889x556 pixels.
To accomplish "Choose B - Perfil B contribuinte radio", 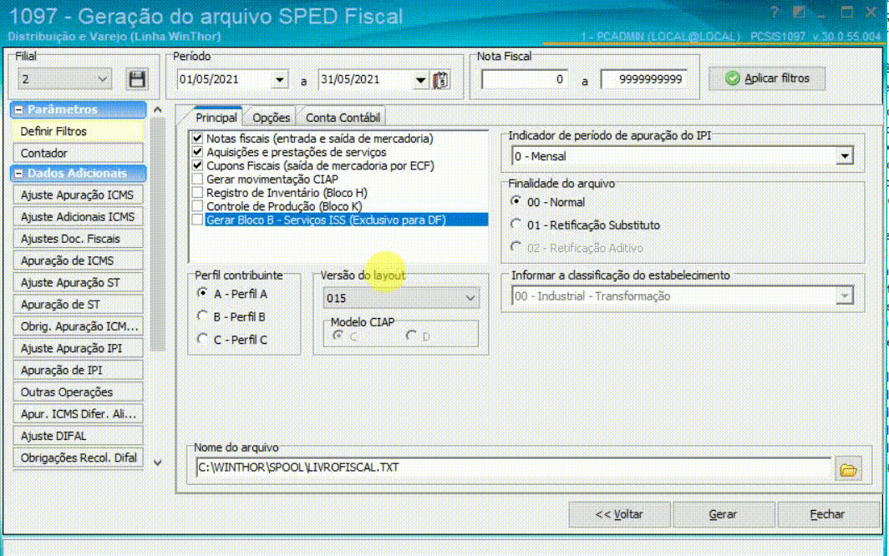I will click(x=202, y=316).
